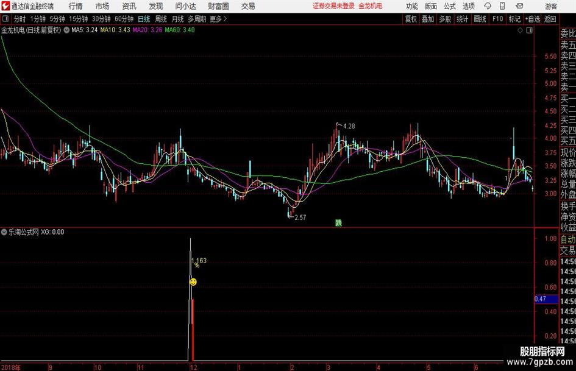Click the 金龙机电 title link

click(371, 6)
